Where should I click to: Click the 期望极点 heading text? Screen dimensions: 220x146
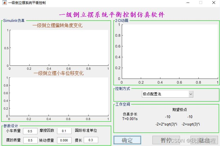pos(180,110)
